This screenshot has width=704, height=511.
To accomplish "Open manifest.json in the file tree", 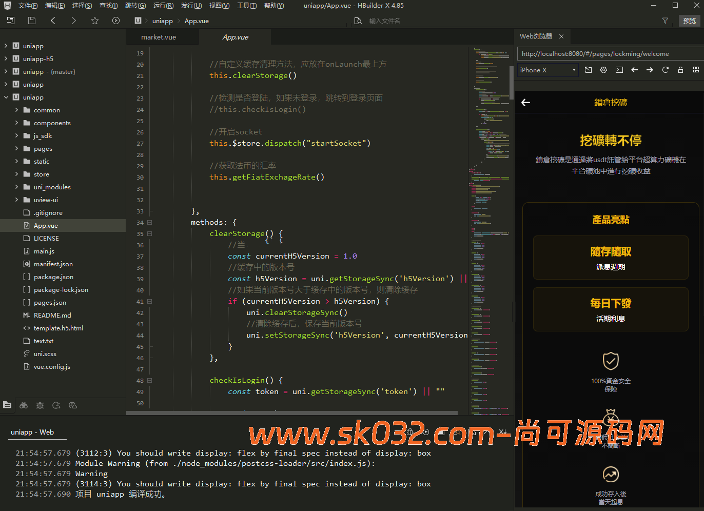I will tap(53, 264).
